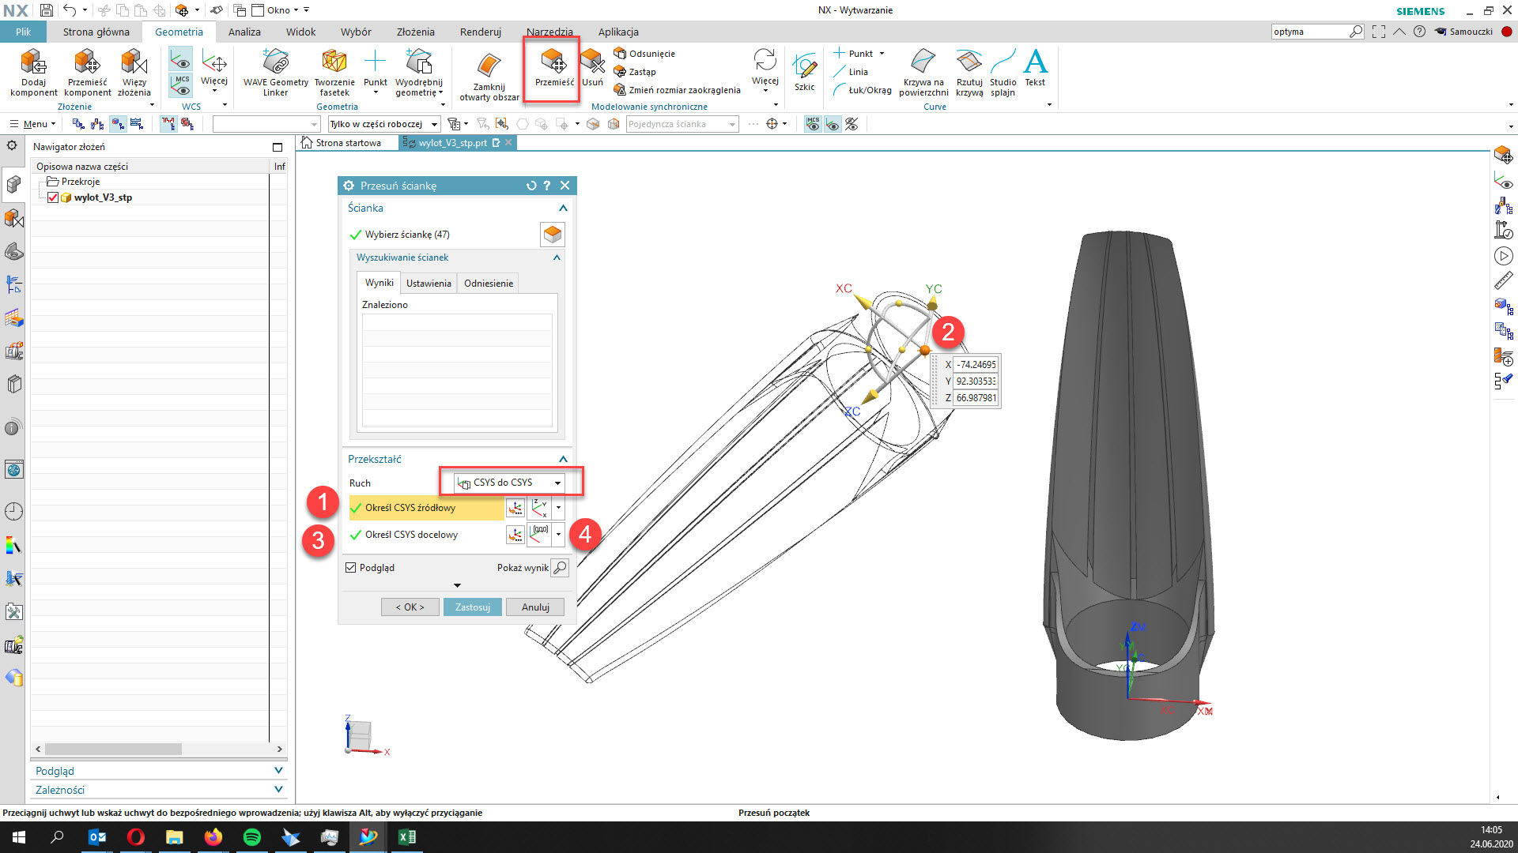Click the face selection cube icon
Image resolution: width=1518 pixels, height=853 pixels.
pos(553,235)
